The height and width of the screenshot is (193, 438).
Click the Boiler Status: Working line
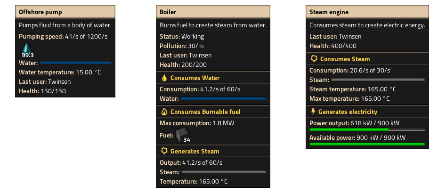coord(182,37)
